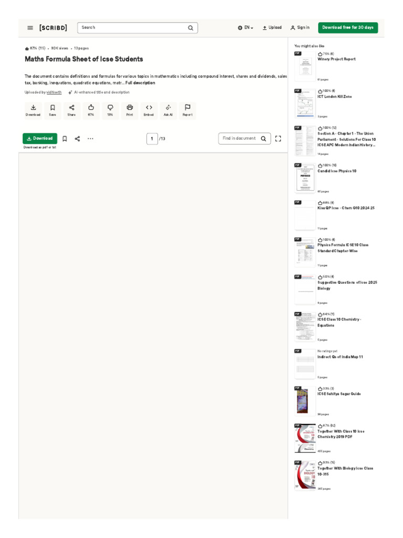
Task: Open Together With Class 10 Icse Chemistry PDF
Action: click(341, 434)
